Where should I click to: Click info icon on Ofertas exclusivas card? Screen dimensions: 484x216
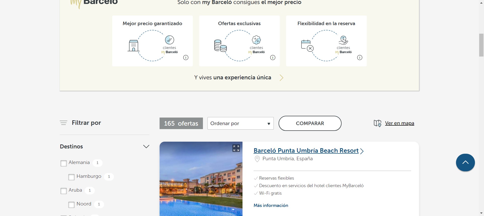(273, 58)
